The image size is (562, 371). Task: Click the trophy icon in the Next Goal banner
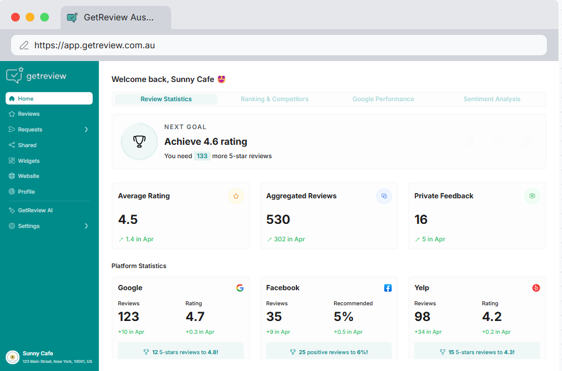(139, 141)
